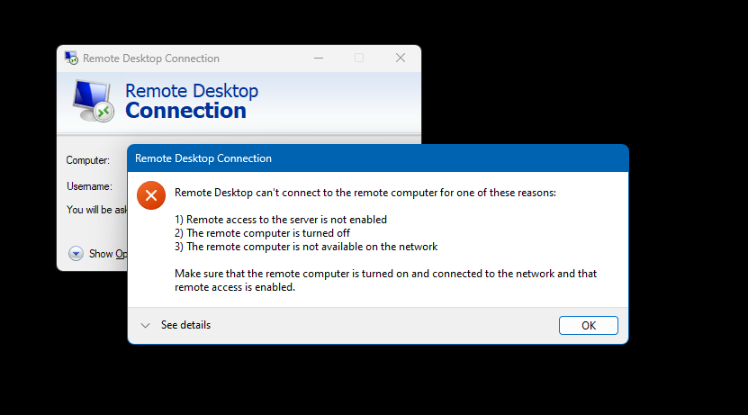Select the Computer field label

pos(88,160)
